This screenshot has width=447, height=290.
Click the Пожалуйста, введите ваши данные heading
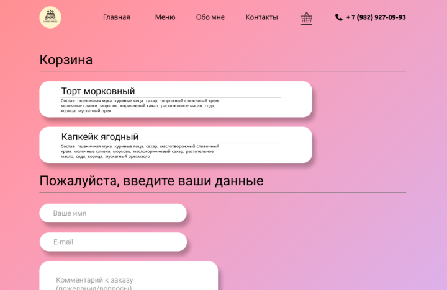(x=151, y=181)
